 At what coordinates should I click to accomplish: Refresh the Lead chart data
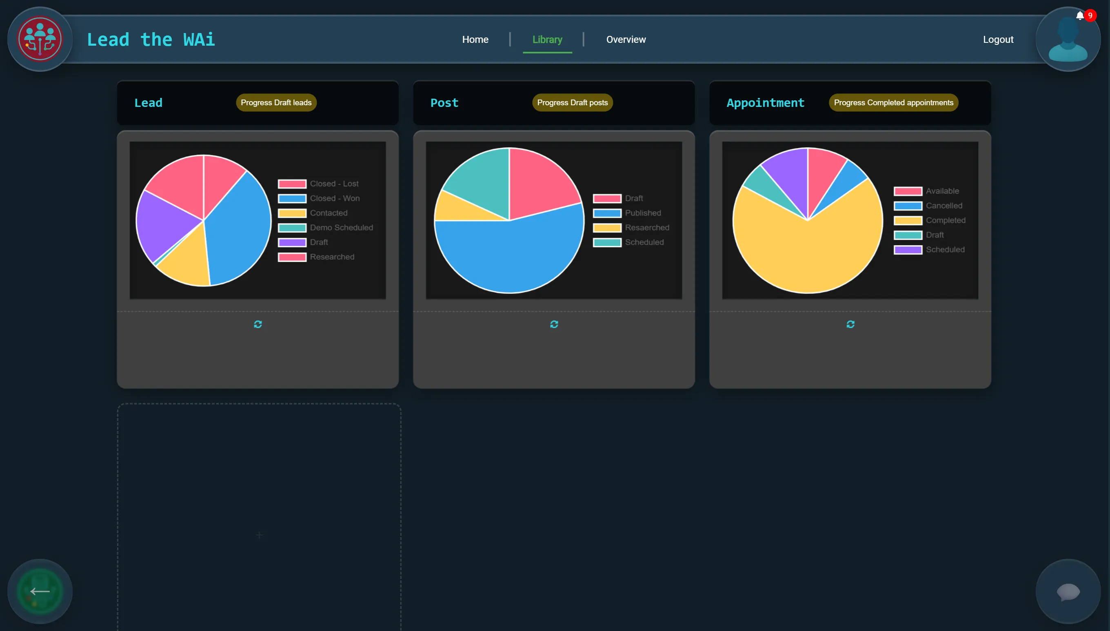[x=258, y=324]
